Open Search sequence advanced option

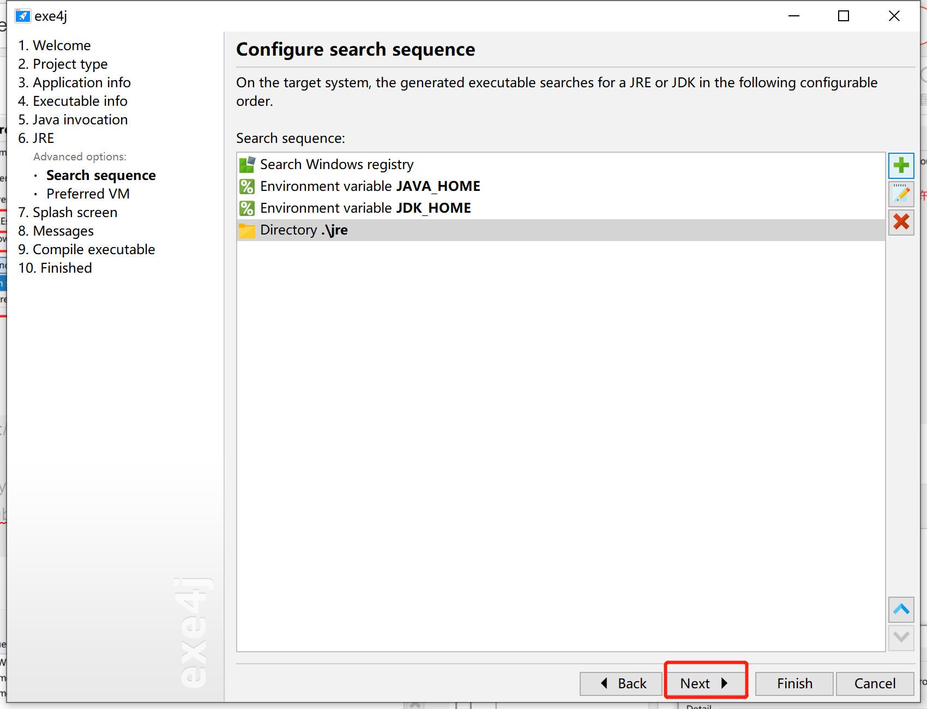pyautogui.click(x=101, y=175)
